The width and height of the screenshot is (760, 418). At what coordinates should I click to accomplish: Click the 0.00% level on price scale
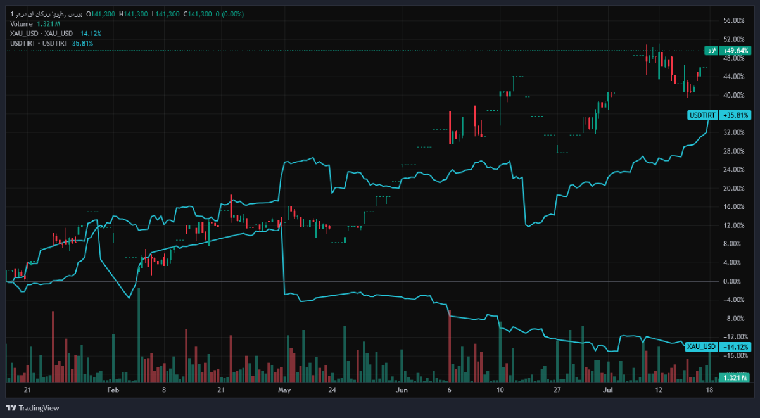pos(732,281)
